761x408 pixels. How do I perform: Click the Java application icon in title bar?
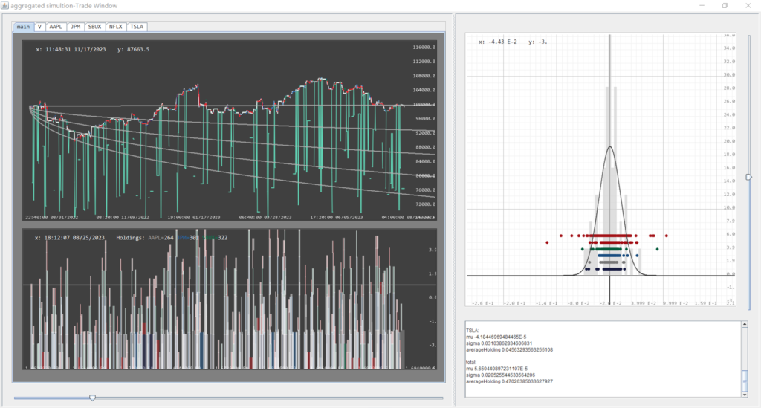point(5,6)
